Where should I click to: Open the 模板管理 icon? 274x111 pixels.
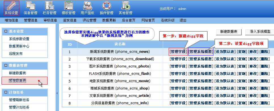(x=69, y=8)
